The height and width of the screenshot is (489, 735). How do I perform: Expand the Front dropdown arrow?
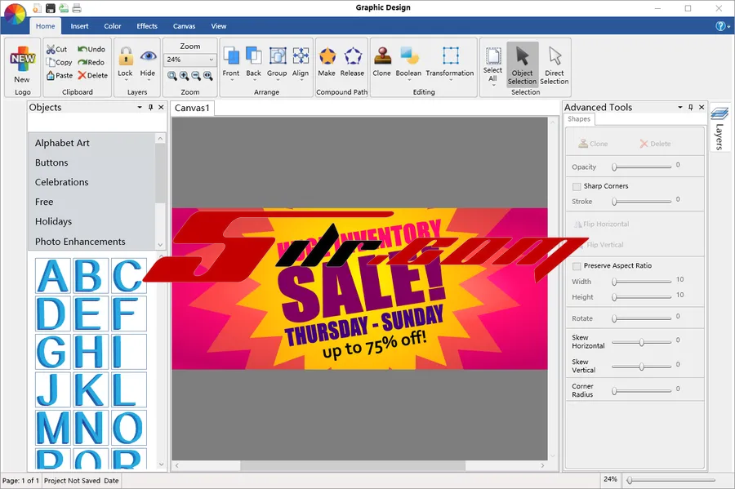232,80
